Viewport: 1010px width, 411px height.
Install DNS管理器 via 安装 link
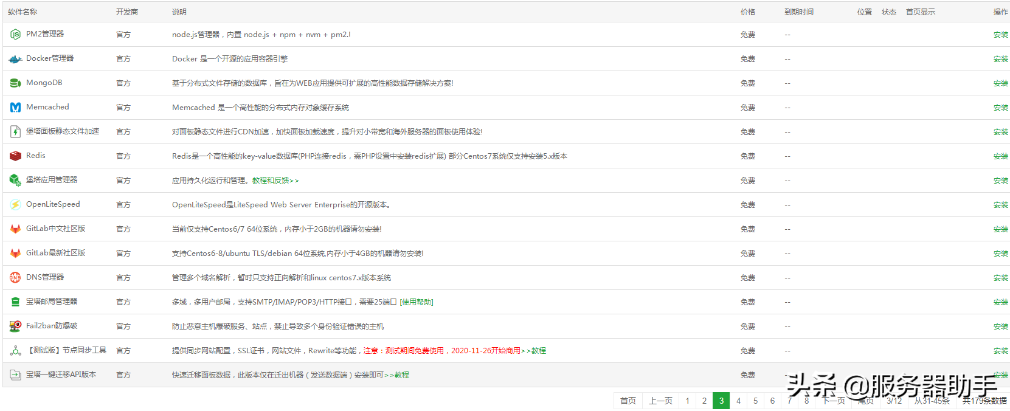[x=1000, y=278]
